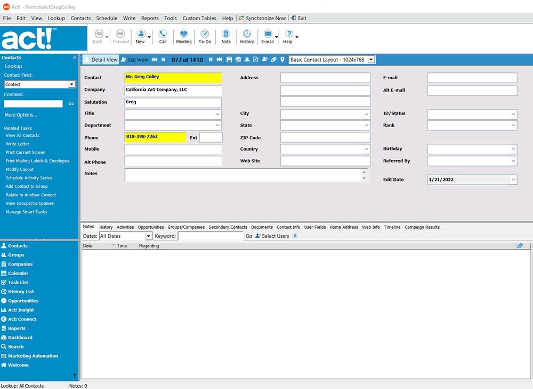Expand the City dropdown
Screen dimensions: 533x389
(367, 114)
